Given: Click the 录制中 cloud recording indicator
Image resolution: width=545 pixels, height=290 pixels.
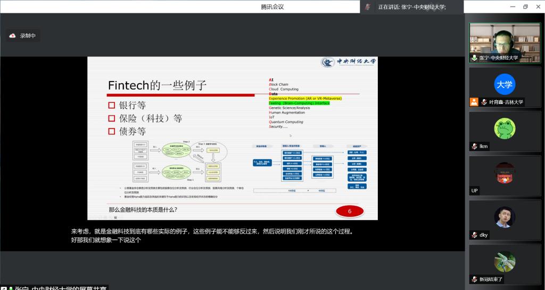Looking at the screenshot, I should [x=22, y=36].
